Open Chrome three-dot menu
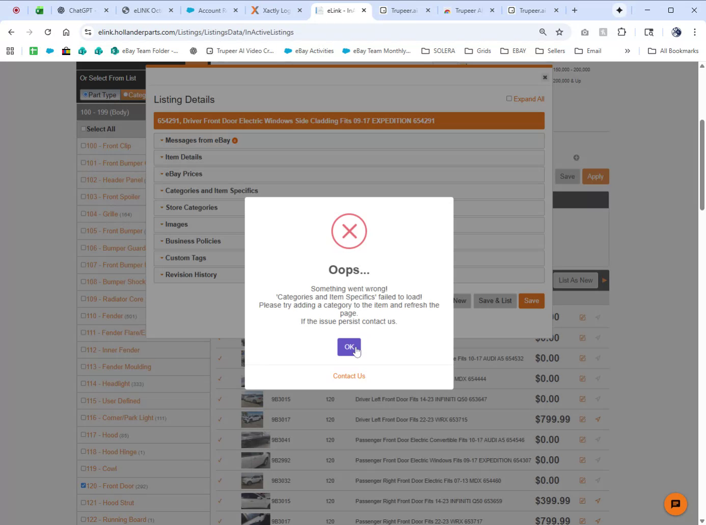Viewport: 706px width, 525px height. tap(695, 32)
